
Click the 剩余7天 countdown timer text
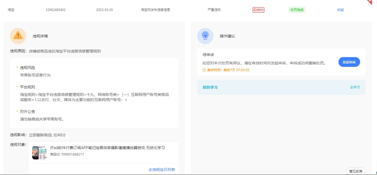click(x=236, y=70)
